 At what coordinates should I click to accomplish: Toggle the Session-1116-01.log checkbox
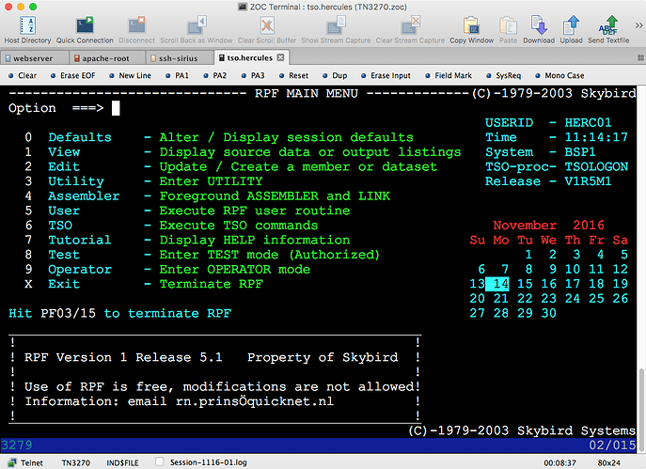click(160, 462)
